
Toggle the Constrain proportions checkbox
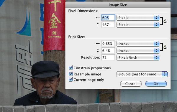pyautogui.click(x=71, y=68)
